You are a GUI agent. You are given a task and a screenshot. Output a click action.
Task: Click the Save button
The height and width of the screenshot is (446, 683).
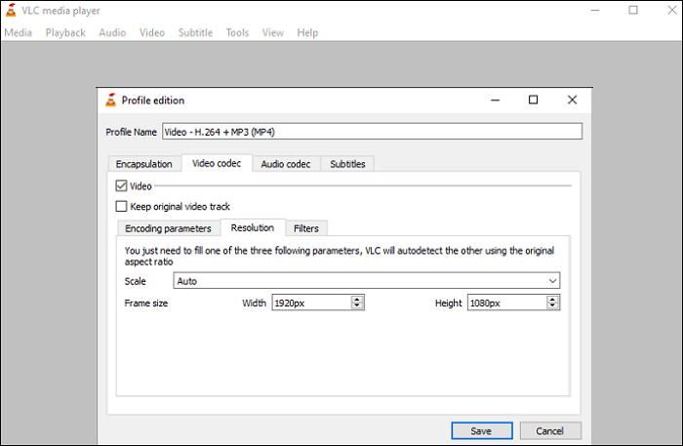point(481,430)
